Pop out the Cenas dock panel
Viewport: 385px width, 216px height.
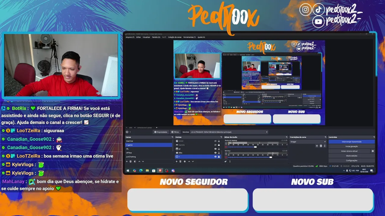tap(172, 137)
